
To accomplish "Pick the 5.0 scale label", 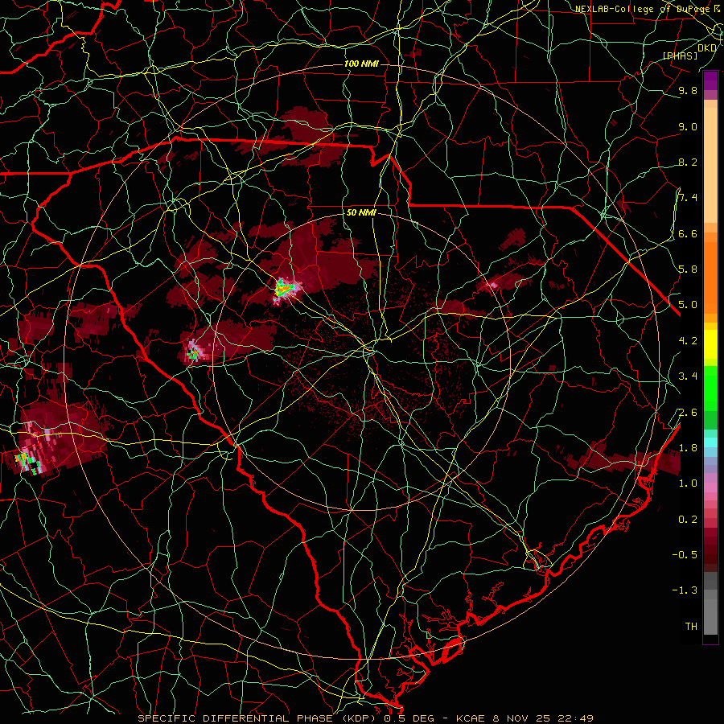I will [688, 305].
